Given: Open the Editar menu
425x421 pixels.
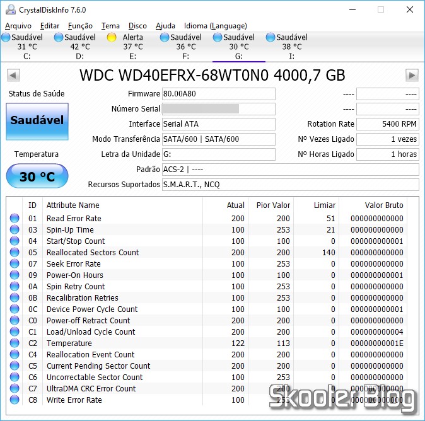Looking at the screenshot, I should tap(50, 26).
